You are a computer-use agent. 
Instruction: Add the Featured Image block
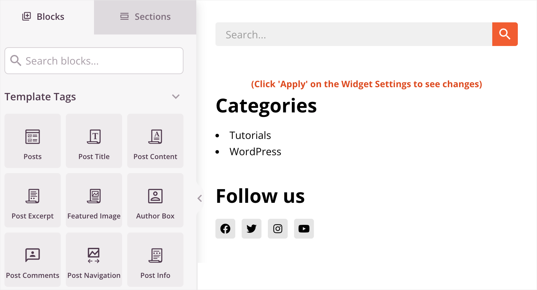coord(94,200)
